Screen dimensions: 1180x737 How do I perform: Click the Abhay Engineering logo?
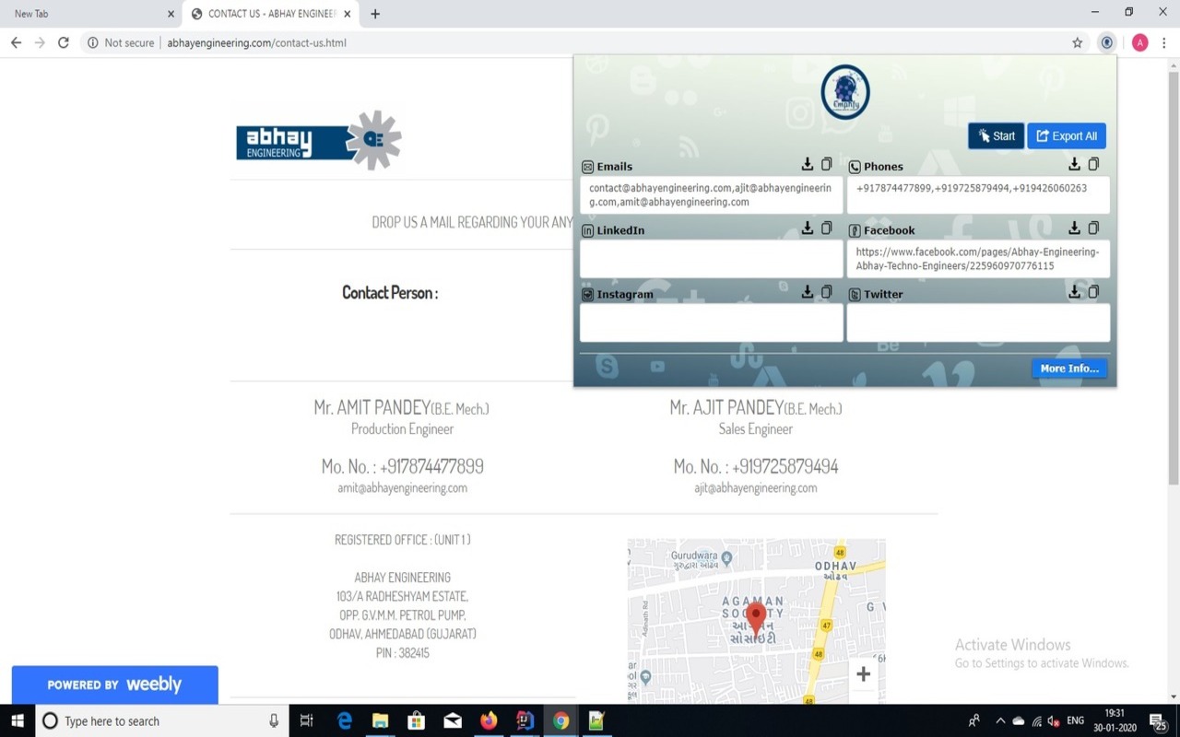(319, 141)
